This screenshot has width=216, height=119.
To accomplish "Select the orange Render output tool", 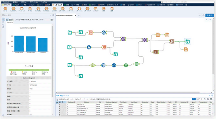I will (186, 49).
